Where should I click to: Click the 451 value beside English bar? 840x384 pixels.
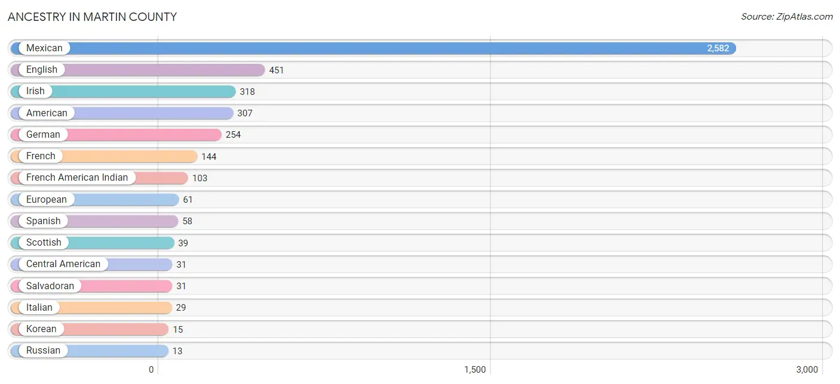(277, 70)
